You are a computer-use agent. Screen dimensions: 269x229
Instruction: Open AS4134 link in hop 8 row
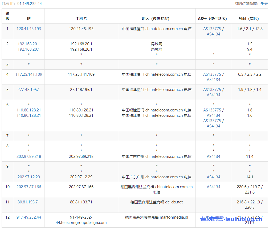click(x=214, y=156)
